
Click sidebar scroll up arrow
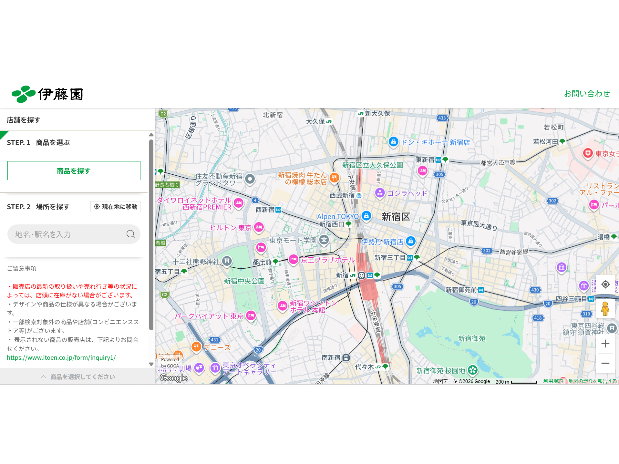coord(151,135)
